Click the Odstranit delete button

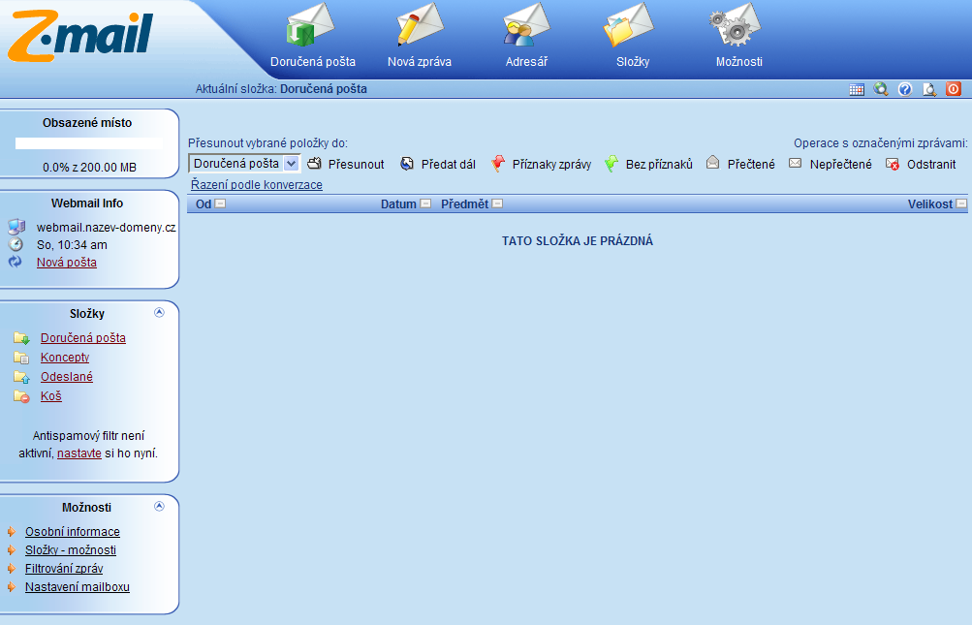tap(921, 165)
